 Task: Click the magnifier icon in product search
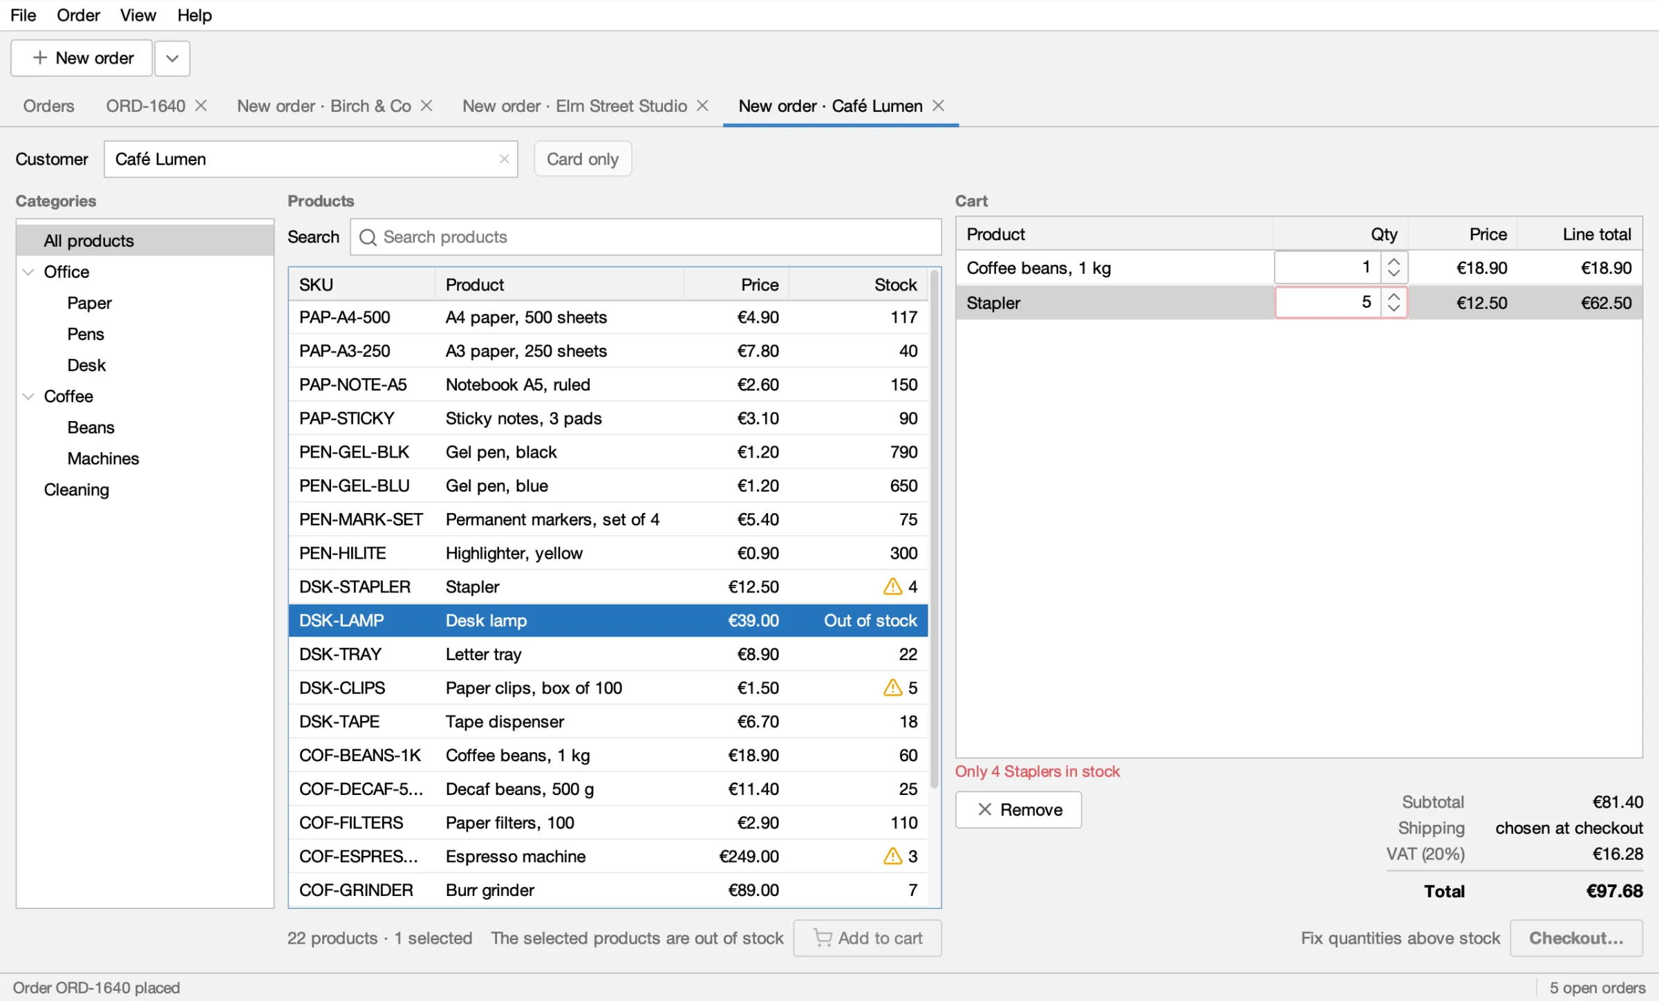[x=368, y=237]
